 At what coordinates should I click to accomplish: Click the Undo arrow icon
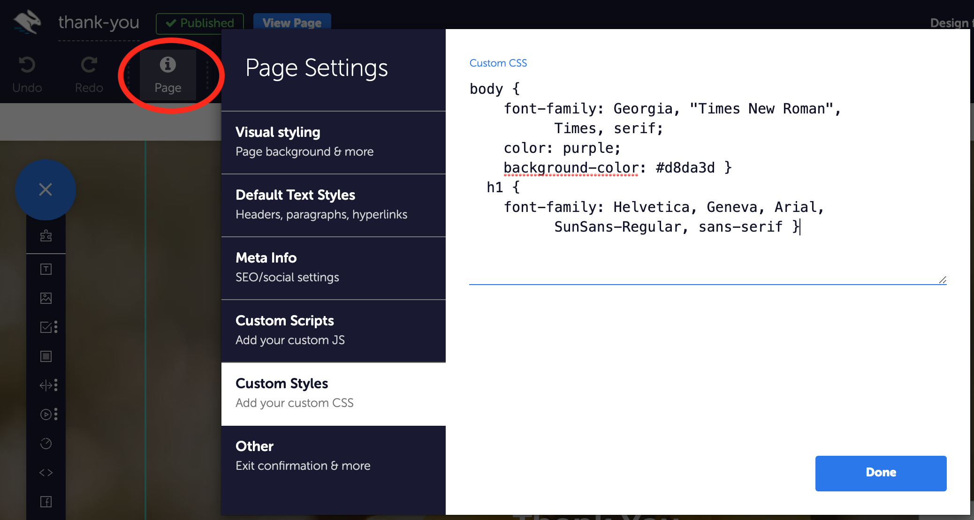pyautogui.click(x=27, y=65)
